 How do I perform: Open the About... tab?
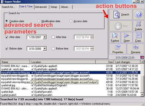pos(65,7)
